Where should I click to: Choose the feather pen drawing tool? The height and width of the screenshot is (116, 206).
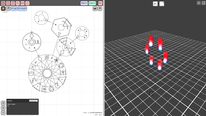tap(8, 9)
